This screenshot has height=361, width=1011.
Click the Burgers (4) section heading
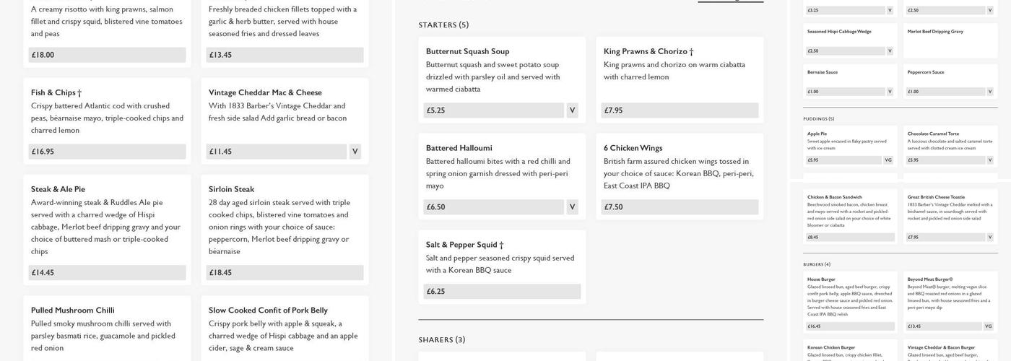coord(817,264)
